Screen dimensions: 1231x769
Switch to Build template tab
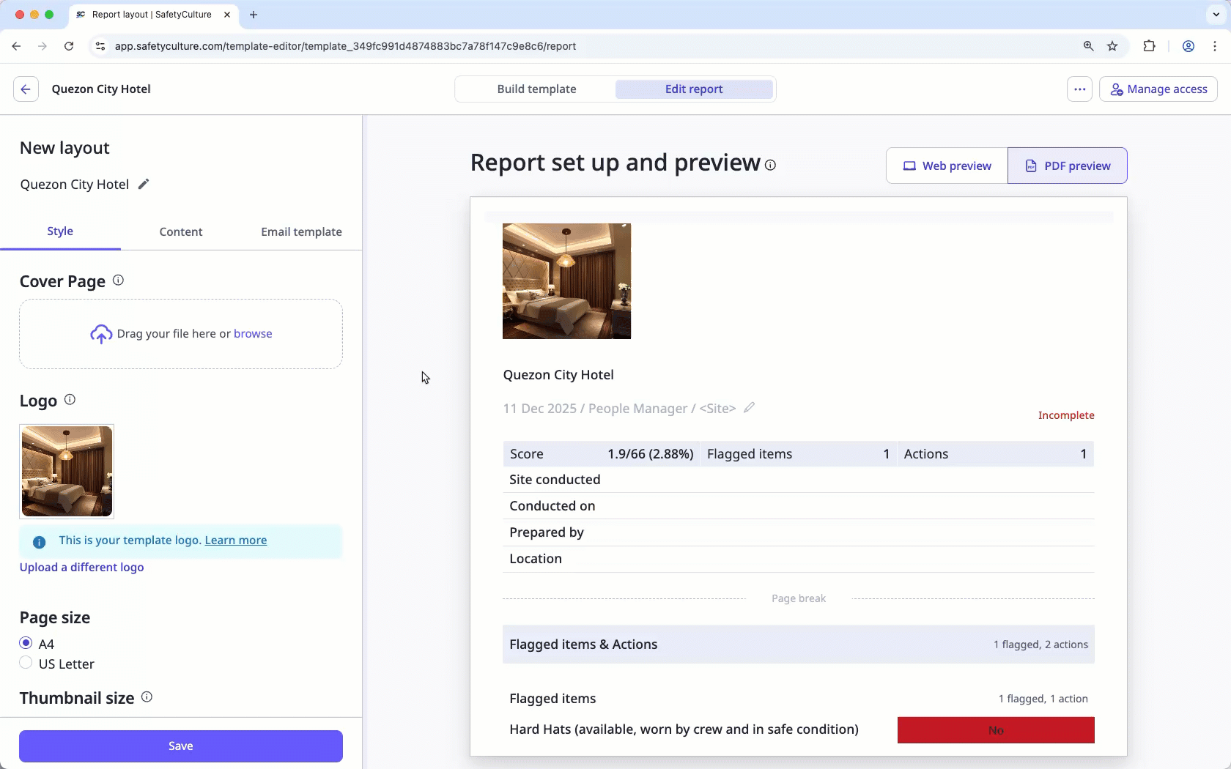coord(536,89)
